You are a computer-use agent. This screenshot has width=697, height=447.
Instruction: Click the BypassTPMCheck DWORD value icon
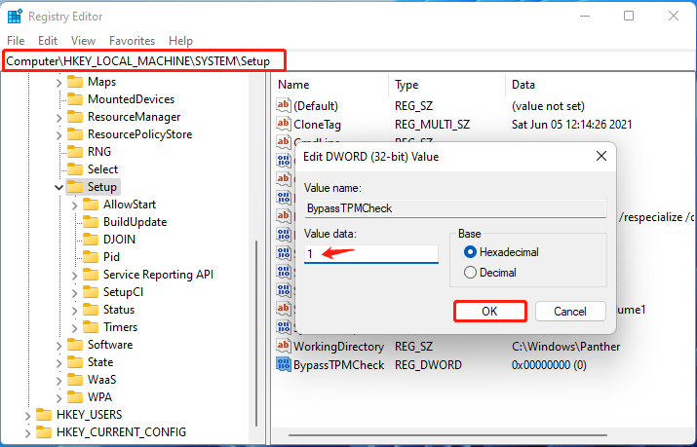[285, 364]
